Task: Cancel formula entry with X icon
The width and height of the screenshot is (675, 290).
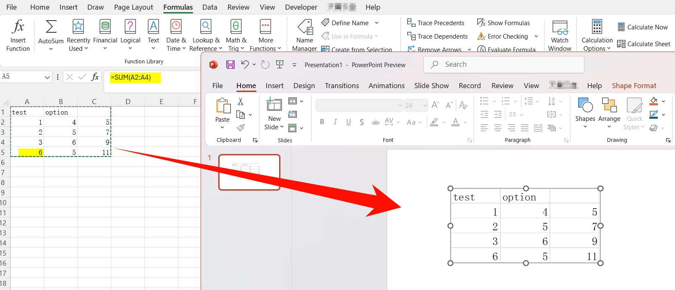Action: click(x=70, y=77)
